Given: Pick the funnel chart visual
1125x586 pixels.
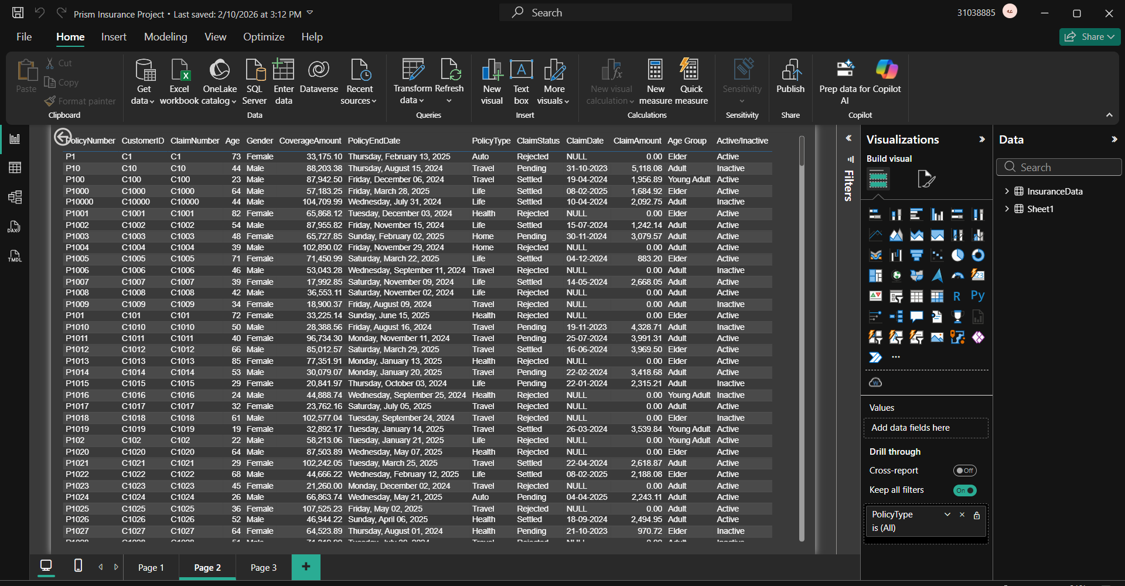Looking at the screenshot, I should [x=916, y=255].
